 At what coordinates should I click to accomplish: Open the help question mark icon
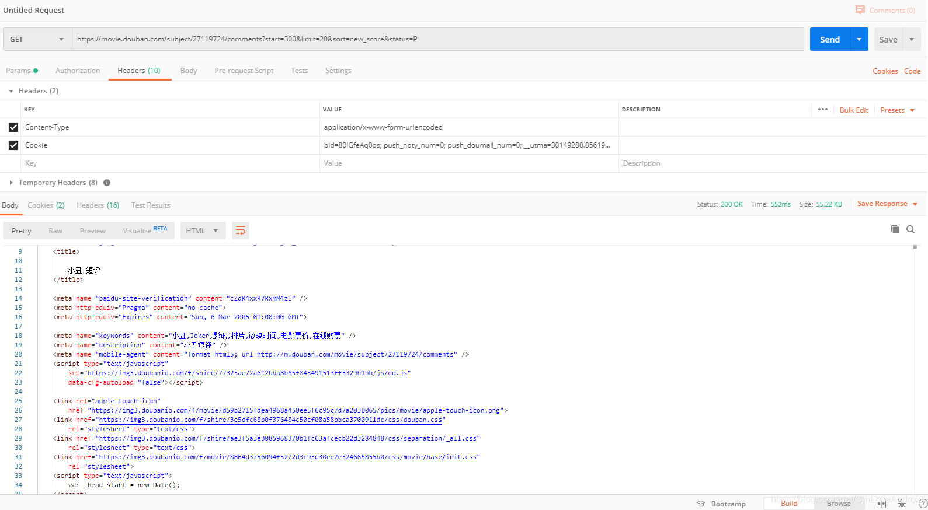click(923, 504)
